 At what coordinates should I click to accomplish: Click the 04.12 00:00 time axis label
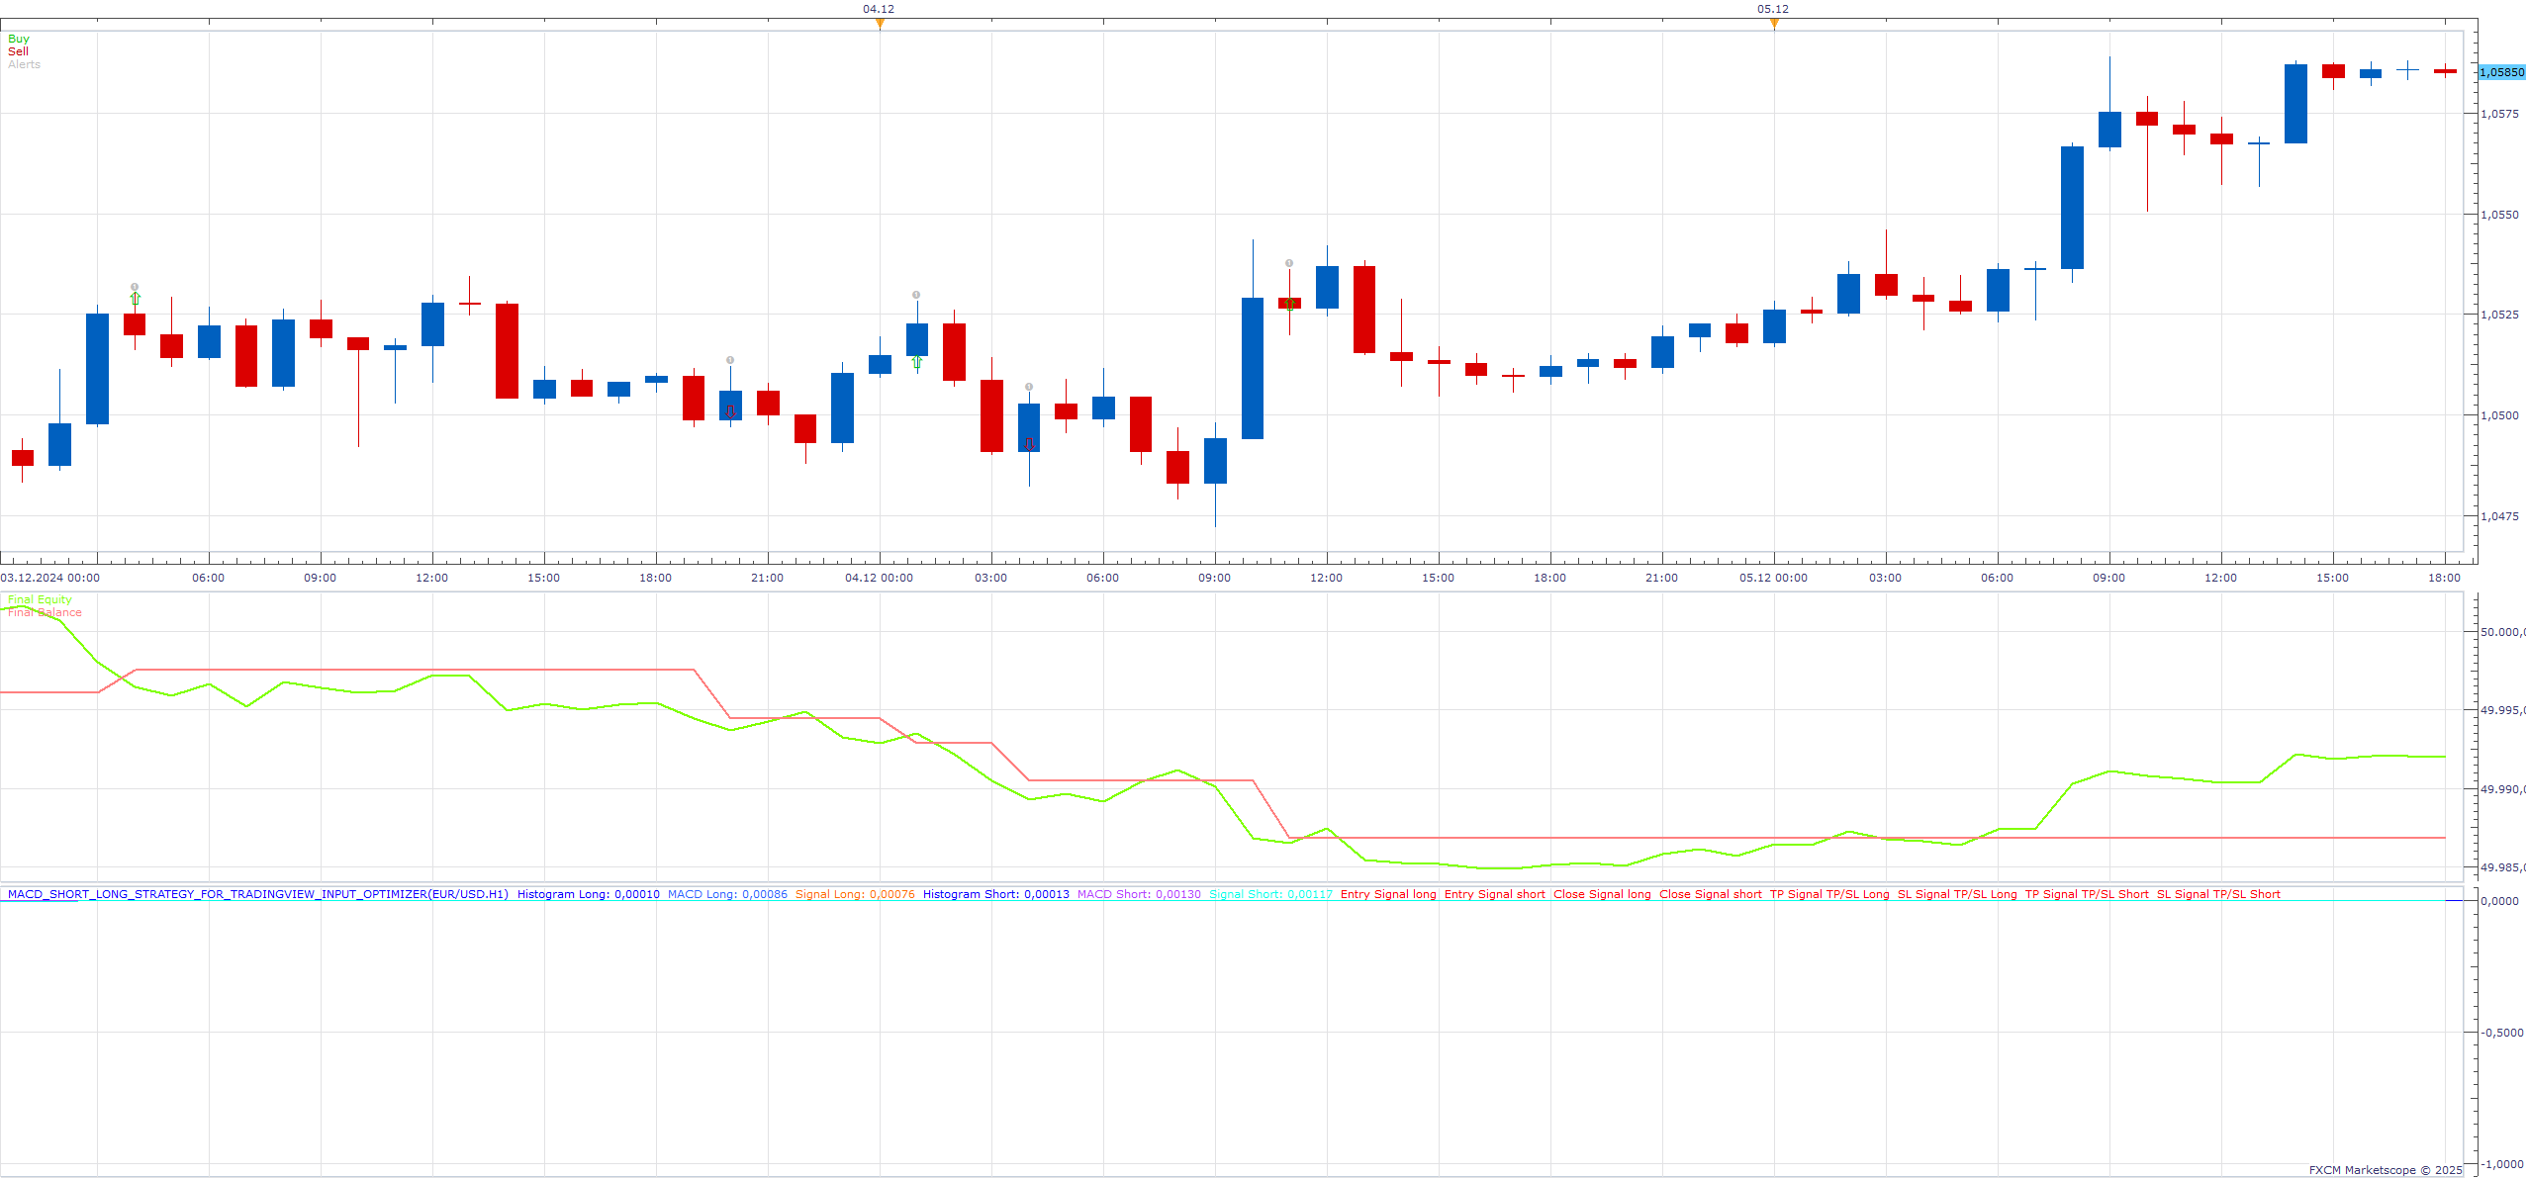click(879, 578)
